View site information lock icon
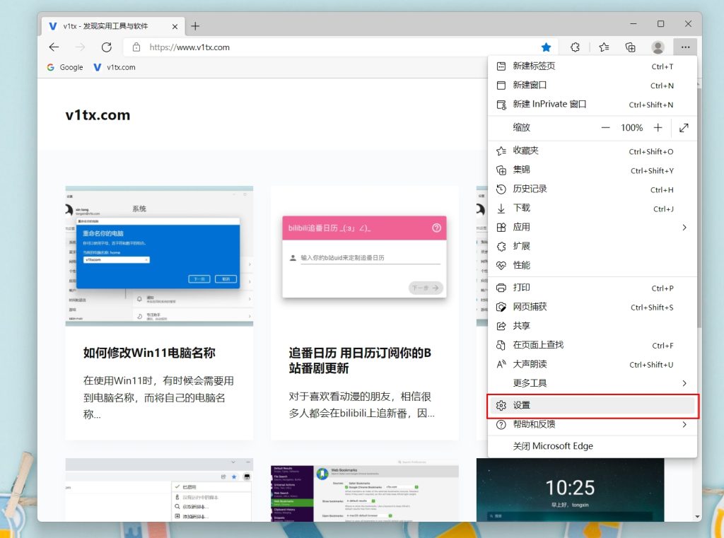This screenshot has width=724, height=538. (x=136, y=47)
